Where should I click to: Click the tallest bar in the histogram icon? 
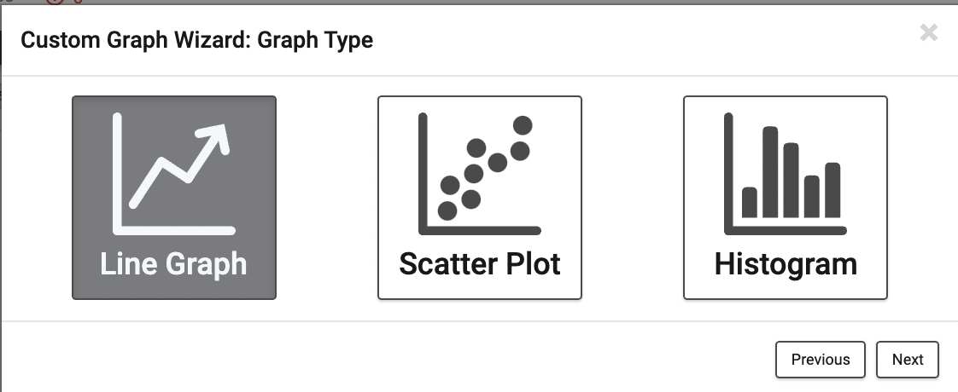770,172
